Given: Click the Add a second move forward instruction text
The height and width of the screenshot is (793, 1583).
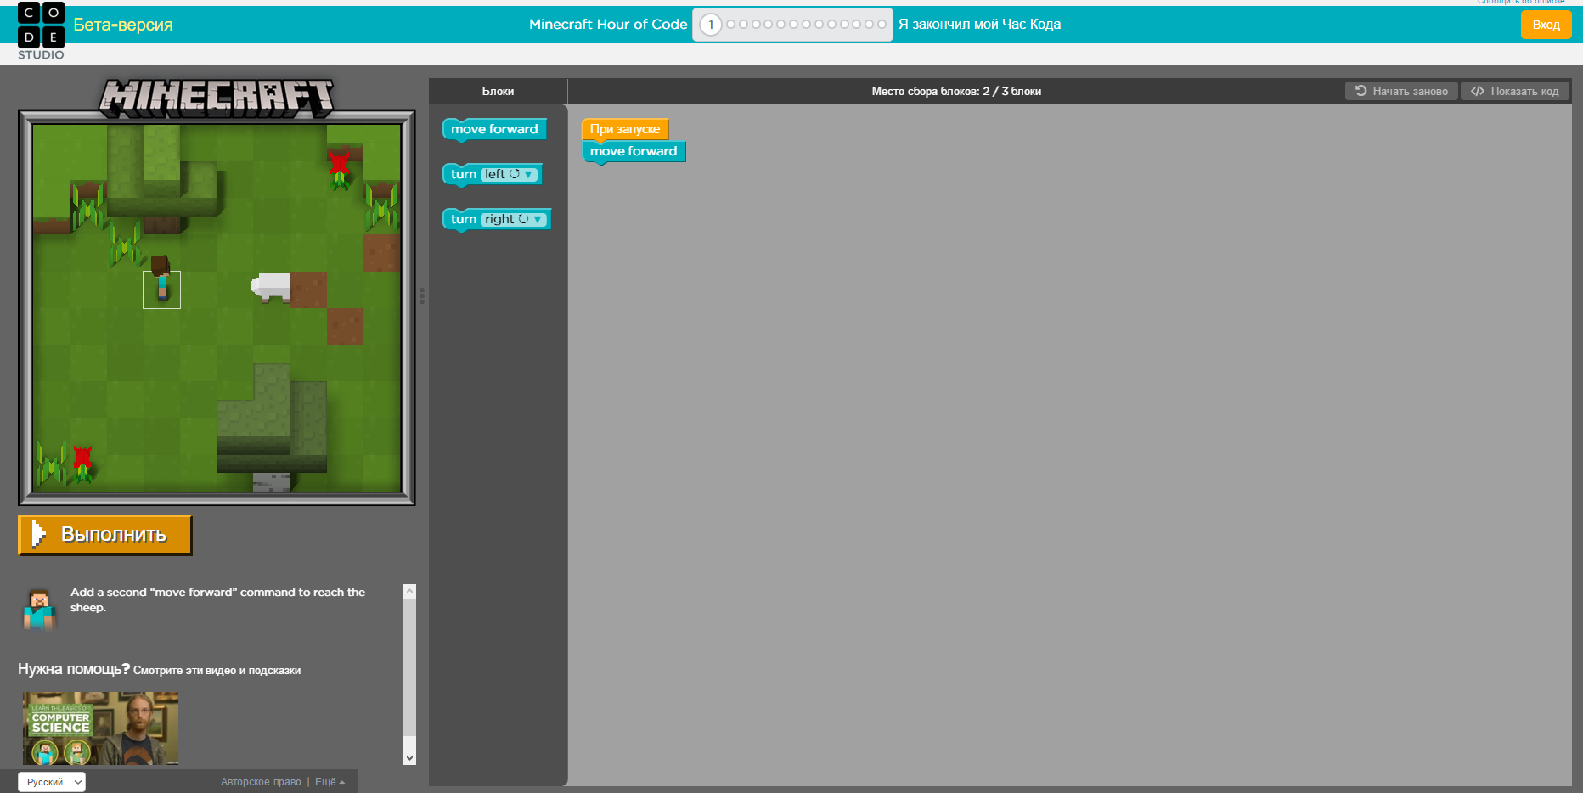Looking at the screenshot, I should click(217, 599).
